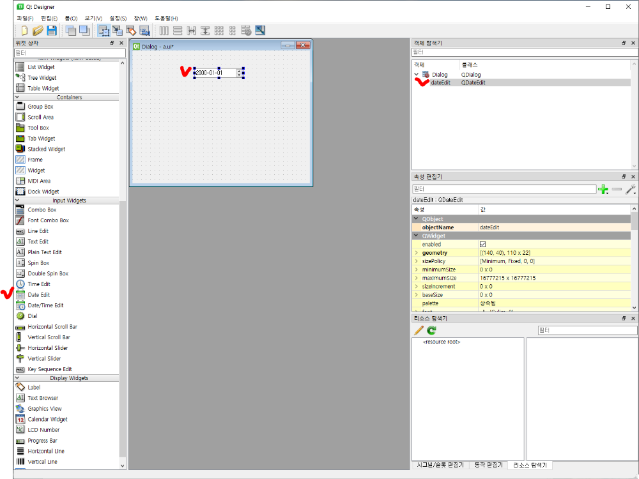Open property editor settings wrench icon

[631, 190]
